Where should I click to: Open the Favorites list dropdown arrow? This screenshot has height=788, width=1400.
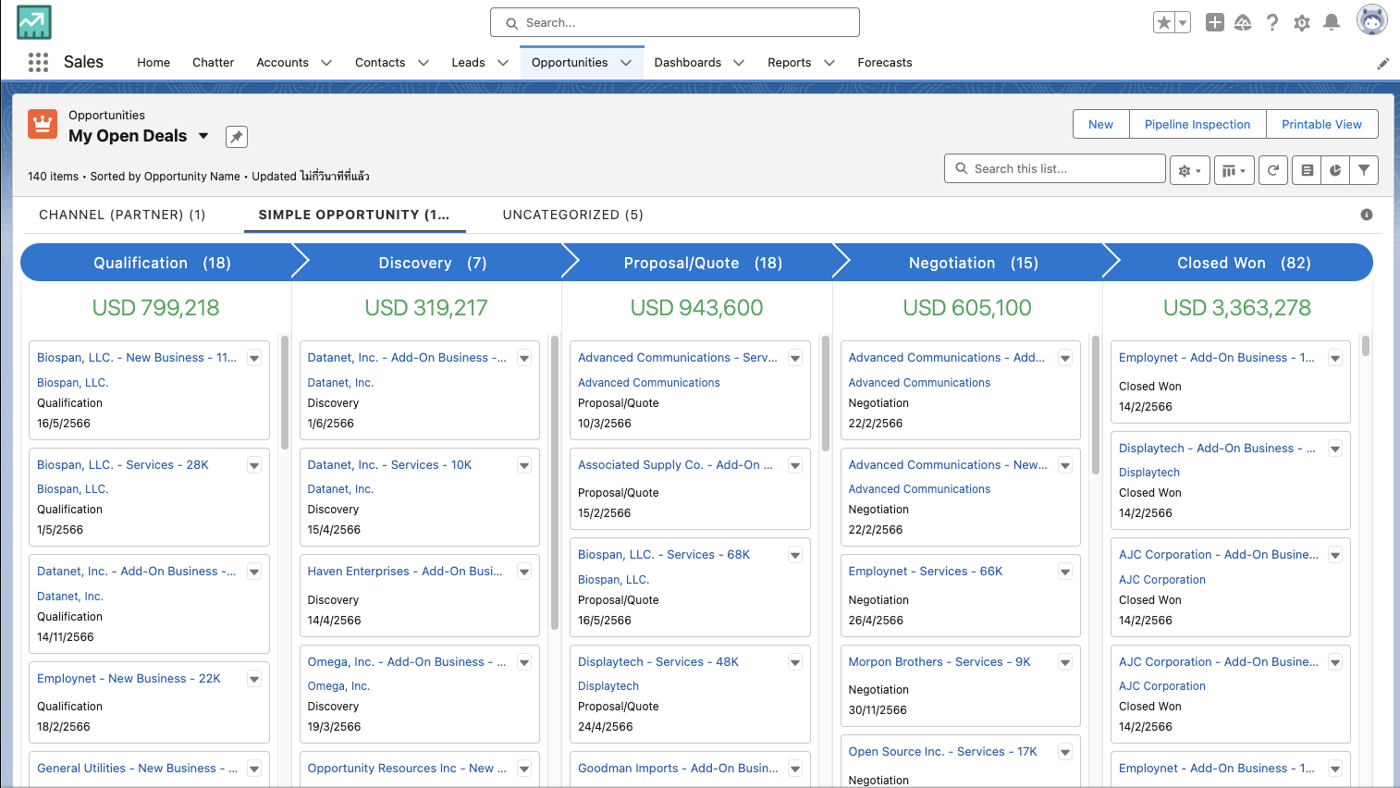pos(1183,23)
